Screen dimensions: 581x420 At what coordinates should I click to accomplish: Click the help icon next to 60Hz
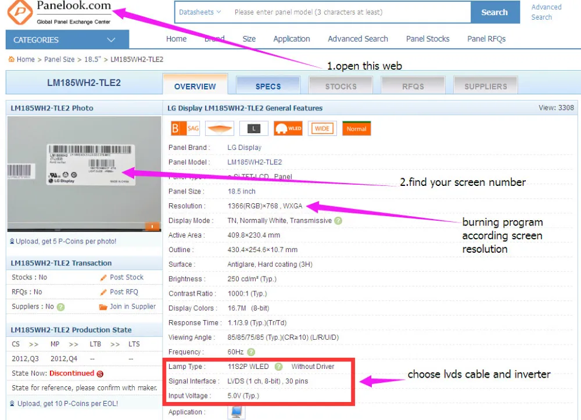pyautogui.click(x=250, y=352)
